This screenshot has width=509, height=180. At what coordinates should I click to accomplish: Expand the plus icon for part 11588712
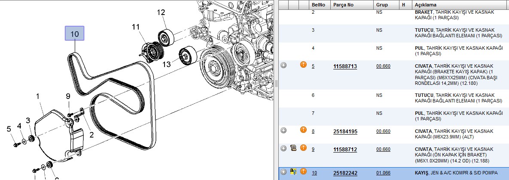(x=284, y=148)
